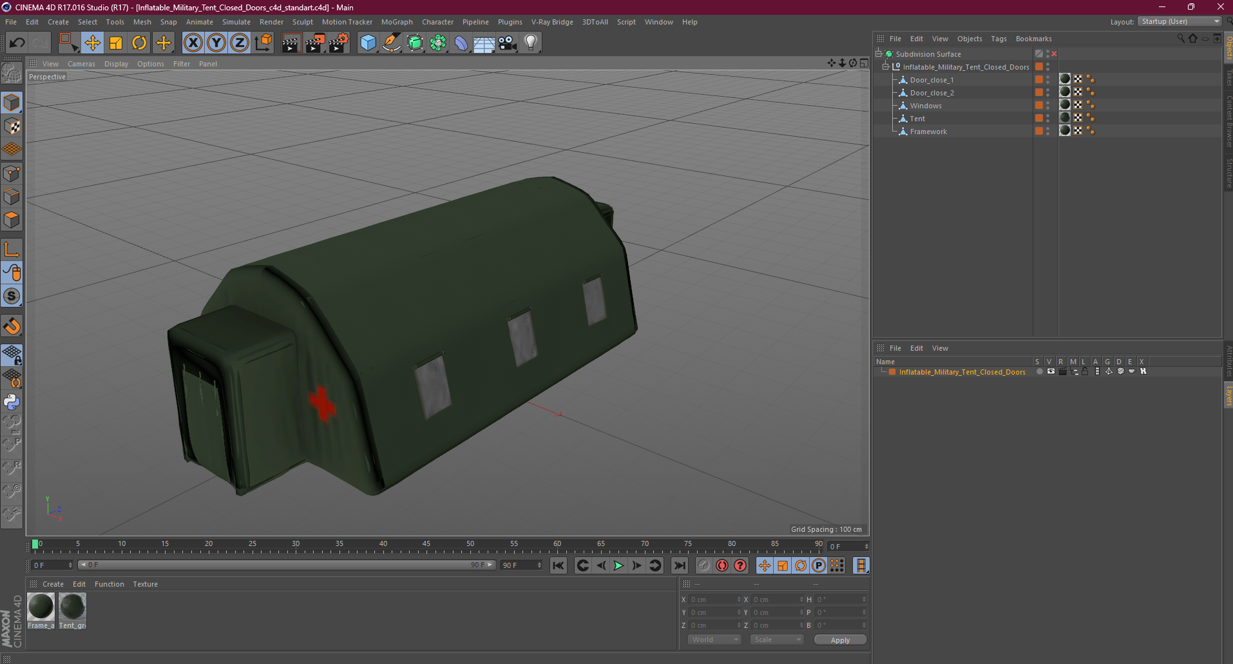Select the Move tool
Screen dimensions: 1233x664
[x=93, y=43]
